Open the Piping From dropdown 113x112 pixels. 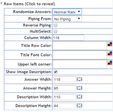click(x=67, y=19)
